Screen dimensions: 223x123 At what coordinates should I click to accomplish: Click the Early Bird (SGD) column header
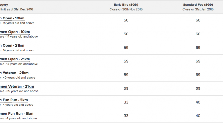(126, 5)
